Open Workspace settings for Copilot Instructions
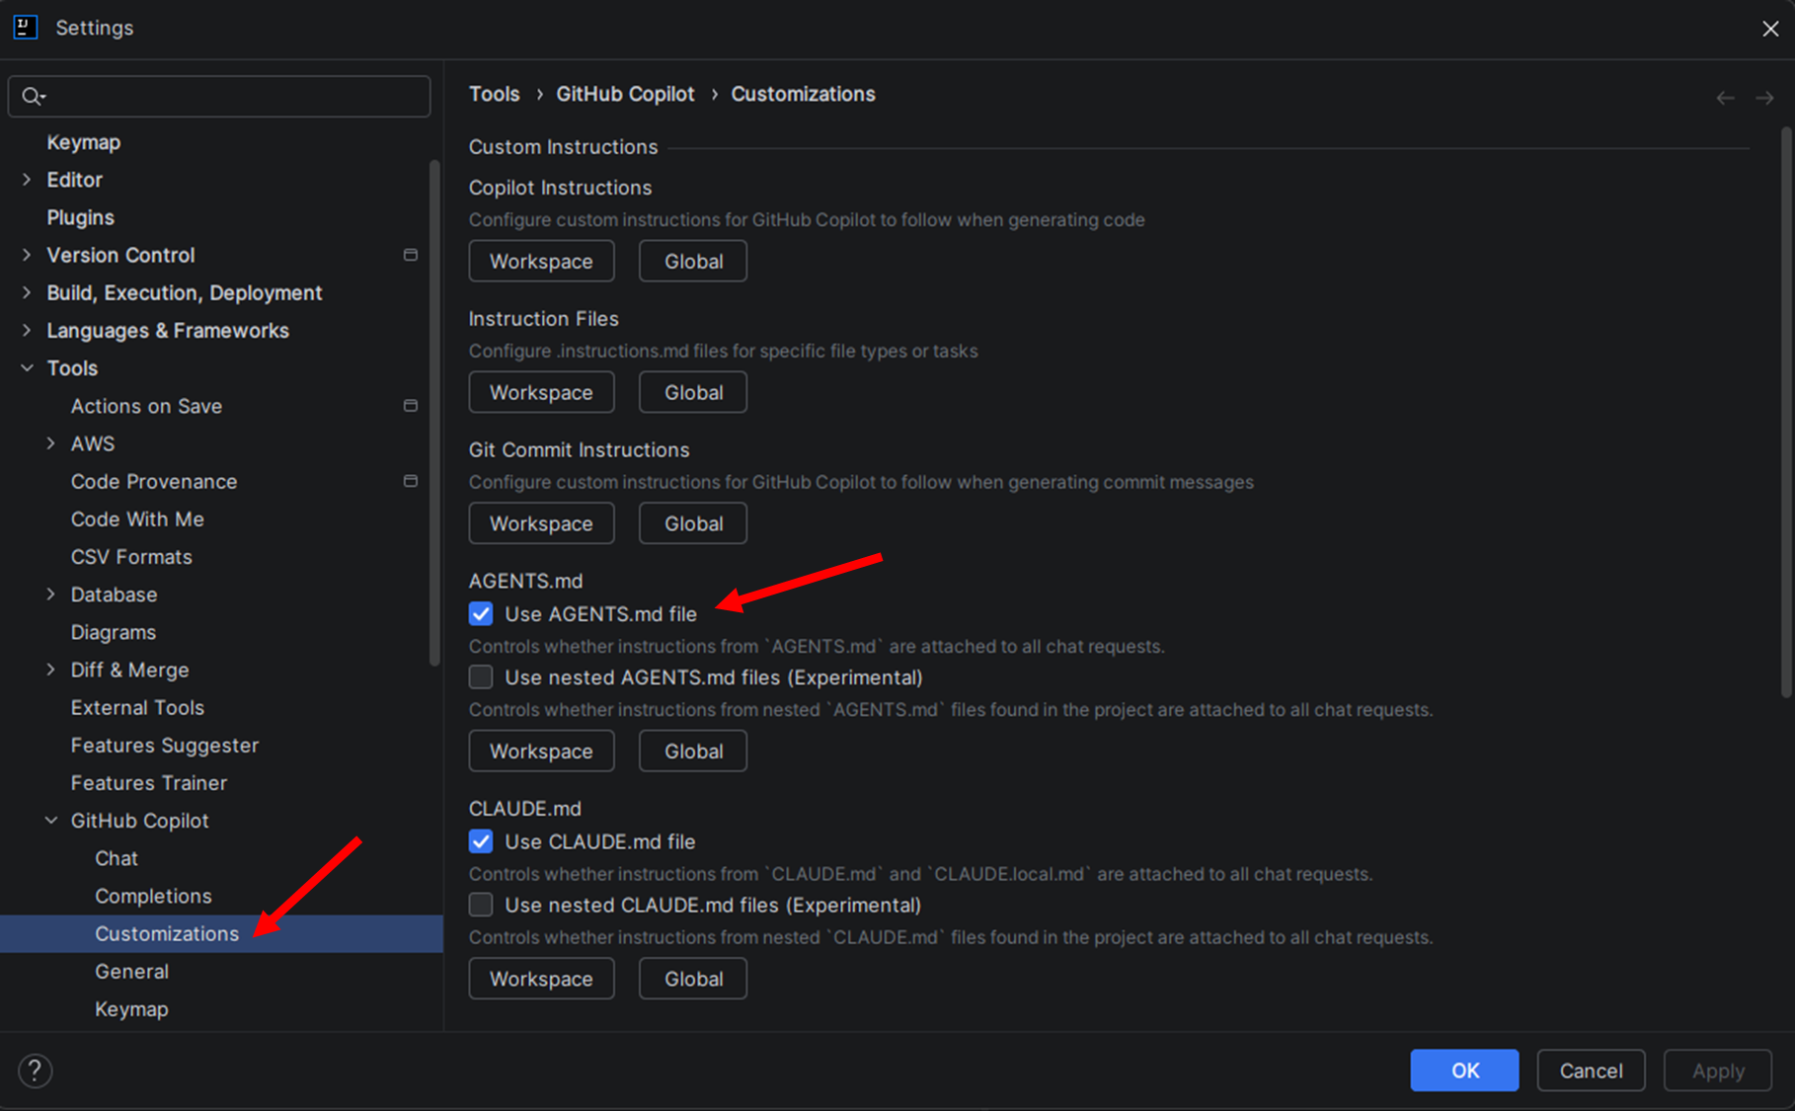This screenshot has width=1795, height=1111. tap(541, 261)
